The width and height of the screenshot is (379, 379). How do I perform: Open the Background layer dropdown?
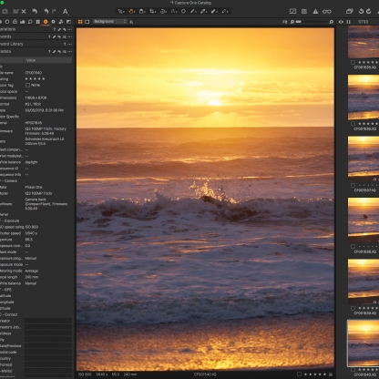click(x=109, y=22)
